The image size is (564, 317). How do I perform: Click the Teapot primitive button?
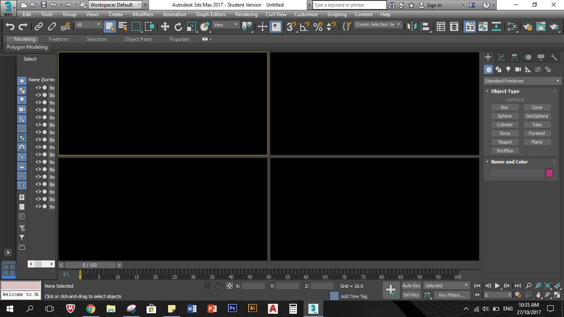pos(505,142)
